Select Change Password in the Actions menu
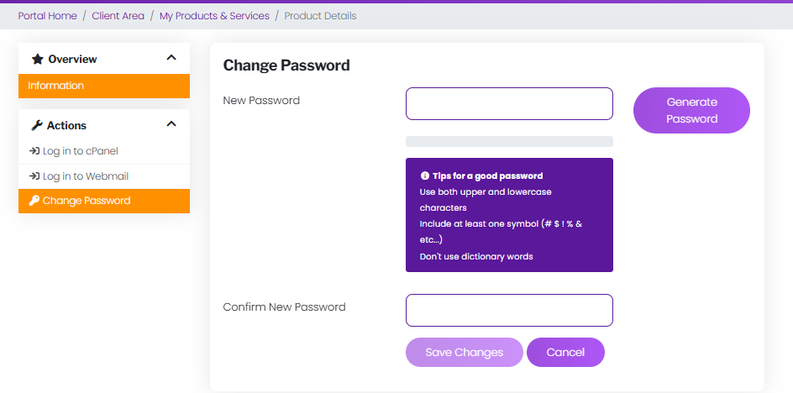This screenshot has width=793, height=393. 87,201
